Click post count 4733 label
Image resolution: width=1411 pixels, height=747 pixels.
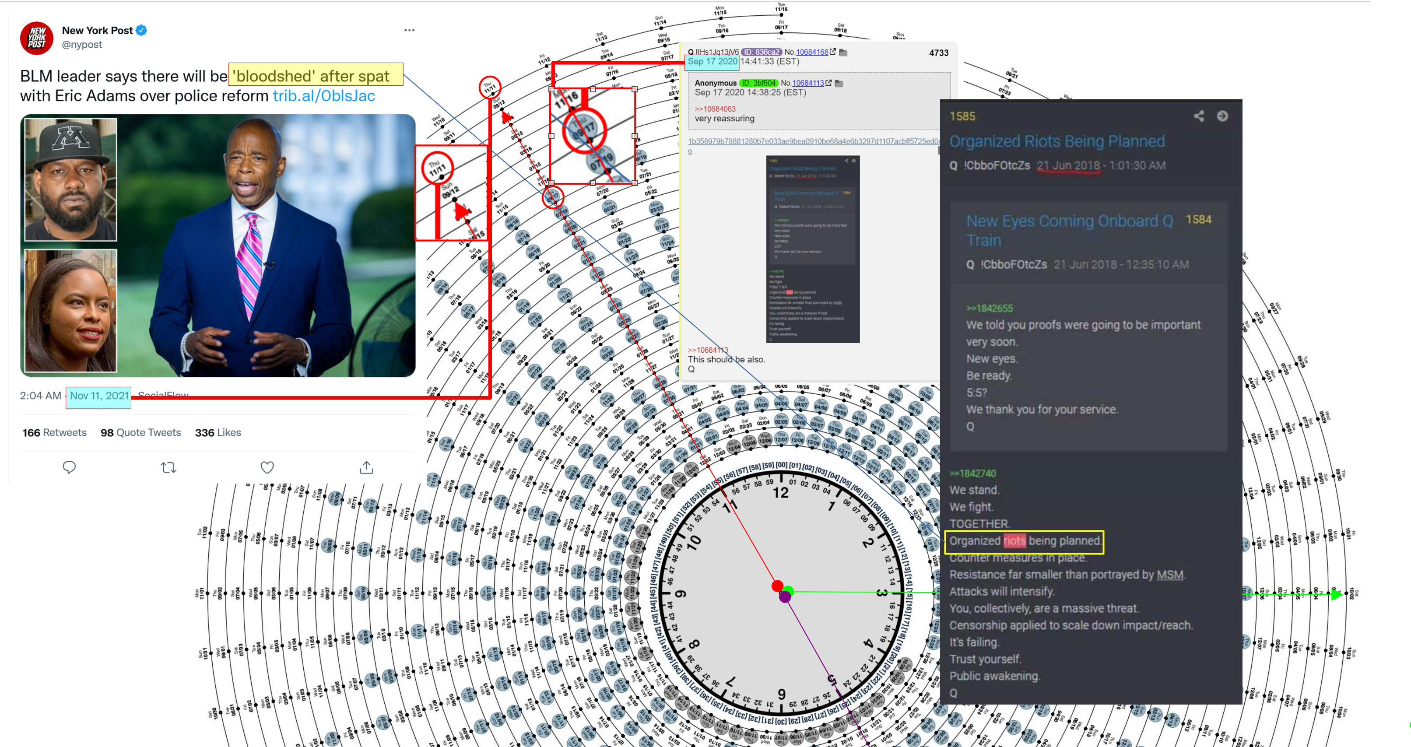[x=939, y=53]
